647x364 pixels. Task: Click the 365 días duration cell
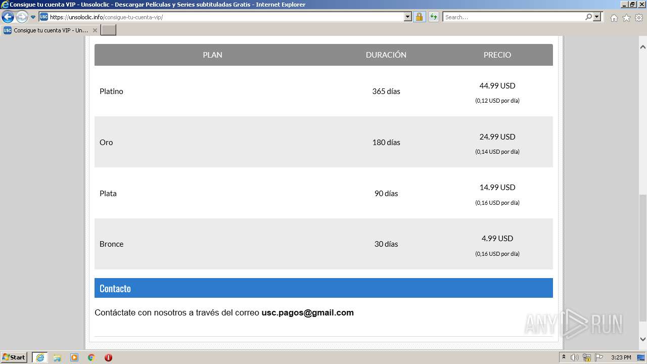point(386,92)
